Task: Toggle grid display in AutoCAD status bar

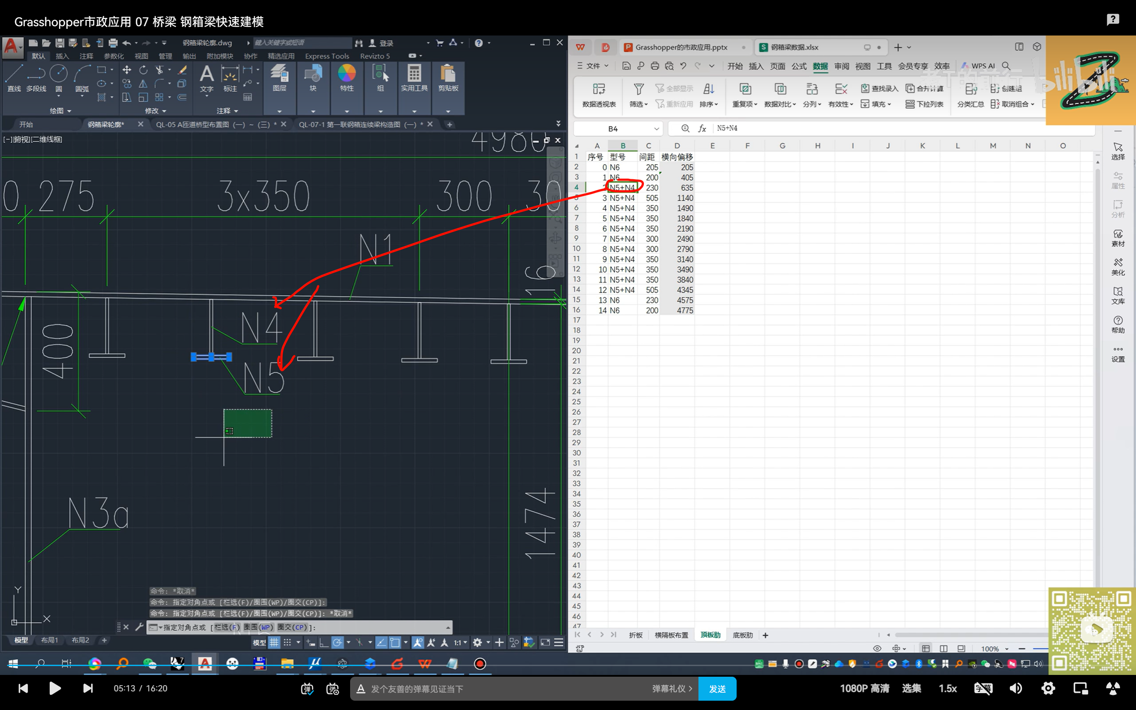Action: 274,643
